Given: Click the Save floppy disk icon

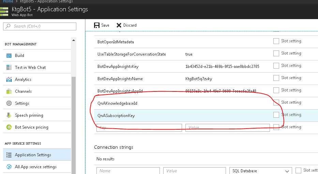Looking at the screenshot, I should pos(96,25).
